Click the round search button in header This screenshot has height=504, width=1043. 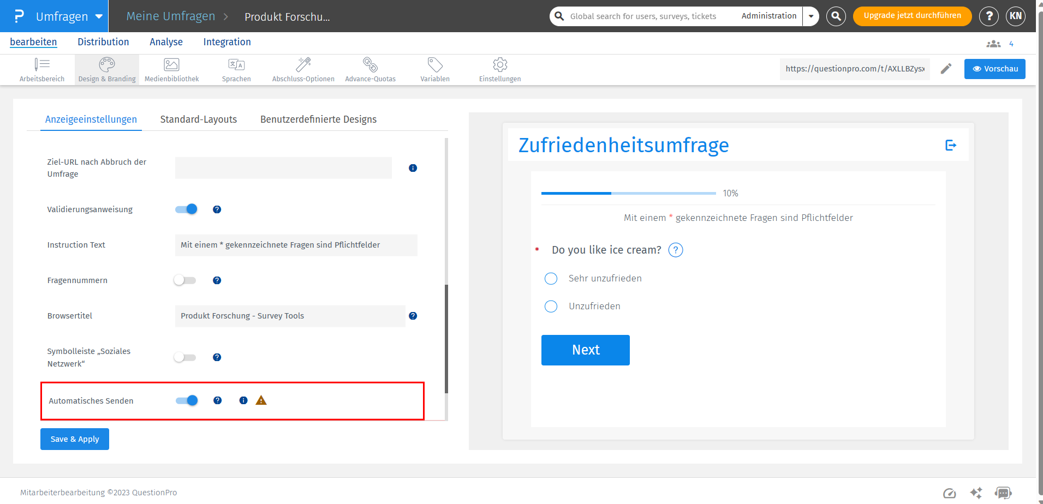[836, 16]
